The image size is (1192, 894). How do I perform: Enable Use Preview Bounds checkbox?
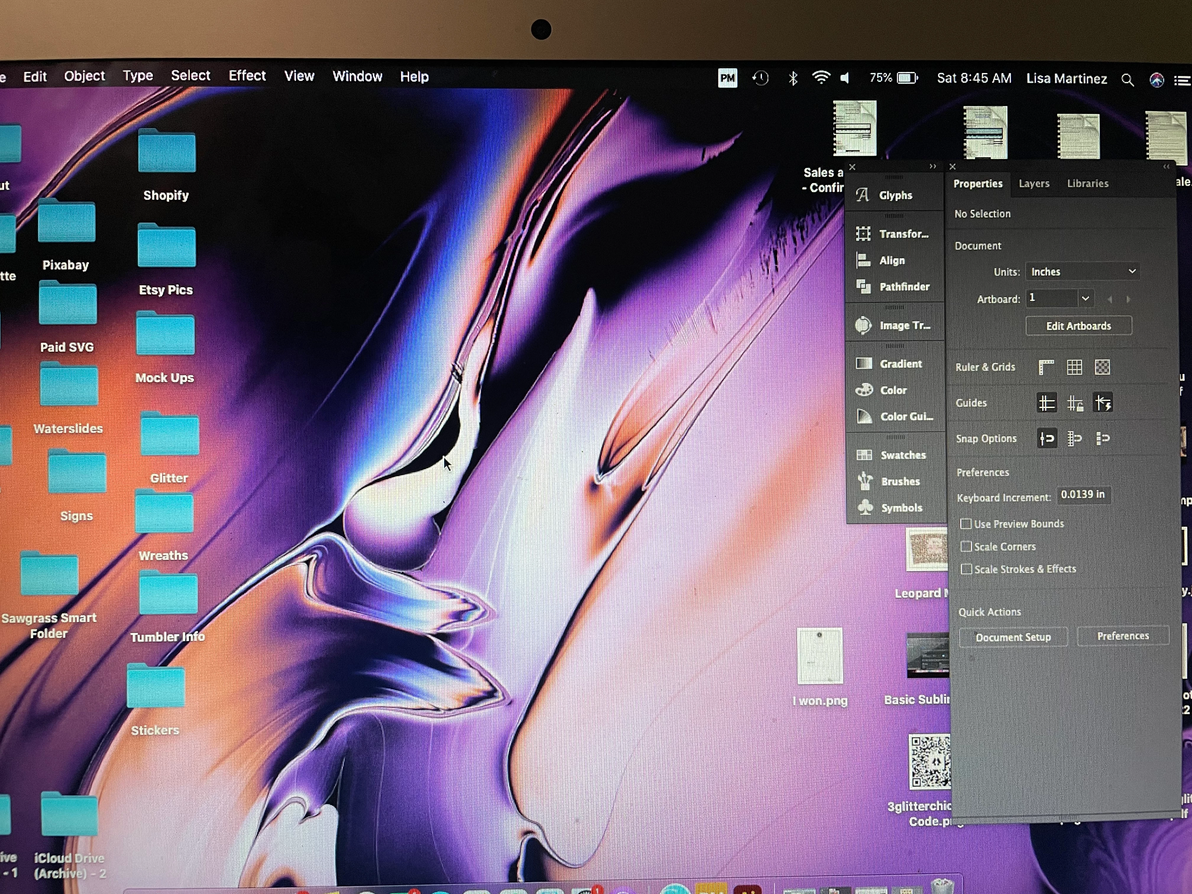[966, 524]
